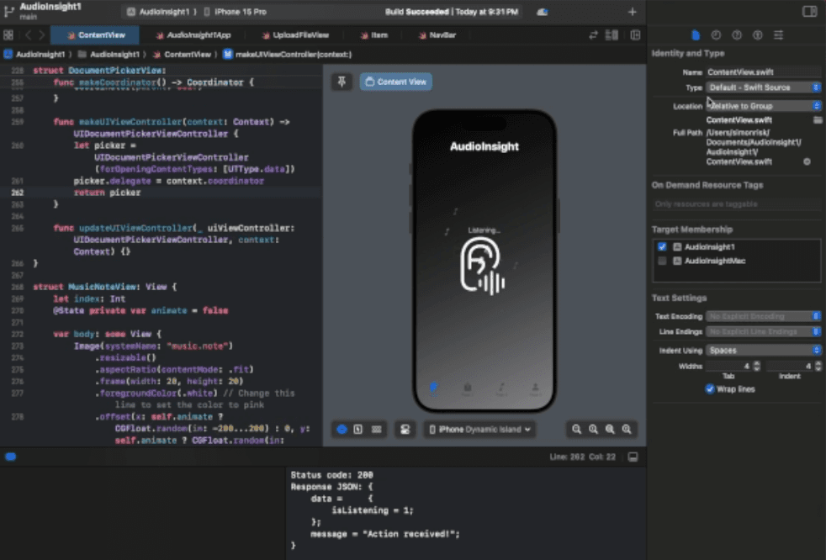Toggle the Wrap lines checkbox

[x=710, y=389]
